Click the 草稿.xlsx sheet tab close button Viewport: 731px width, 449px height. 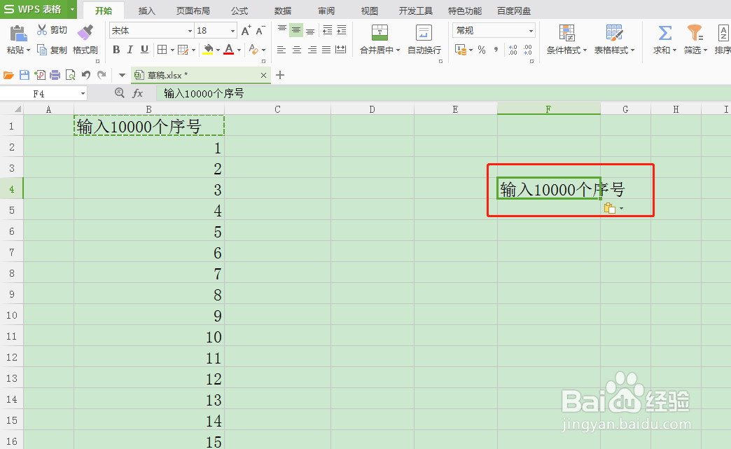(264, 75)
